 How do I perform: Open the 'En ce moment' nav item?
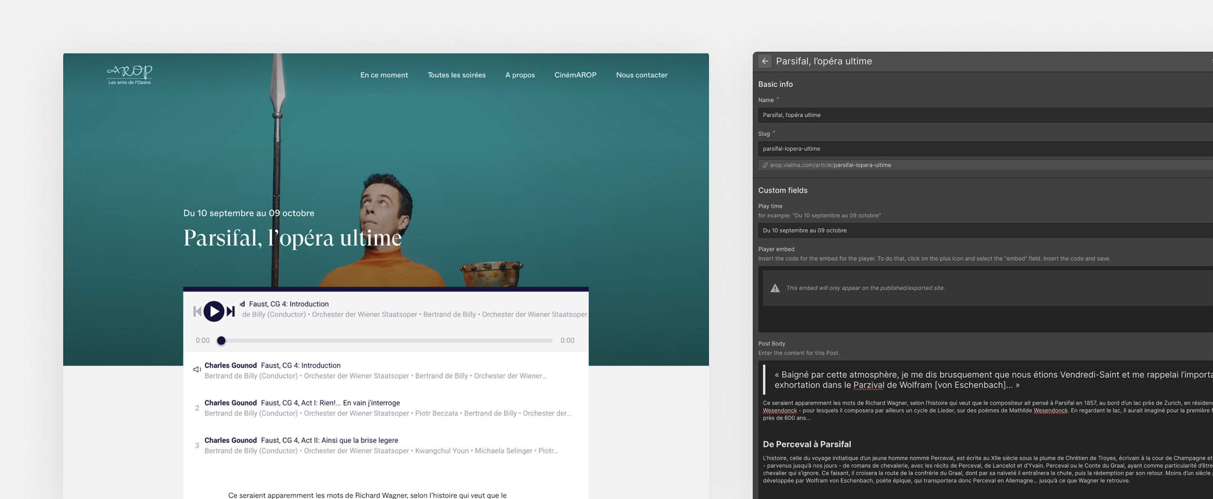(x=384, y=75)
